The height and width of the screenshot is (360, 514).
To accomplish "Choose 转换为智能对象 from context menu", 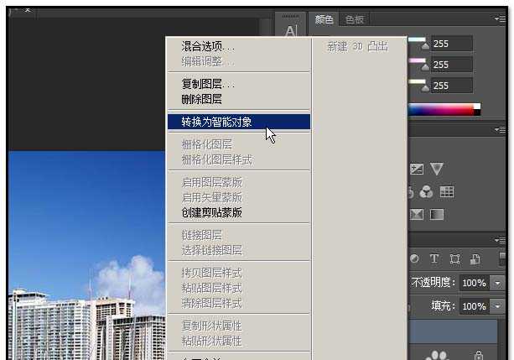I will 216,122.
